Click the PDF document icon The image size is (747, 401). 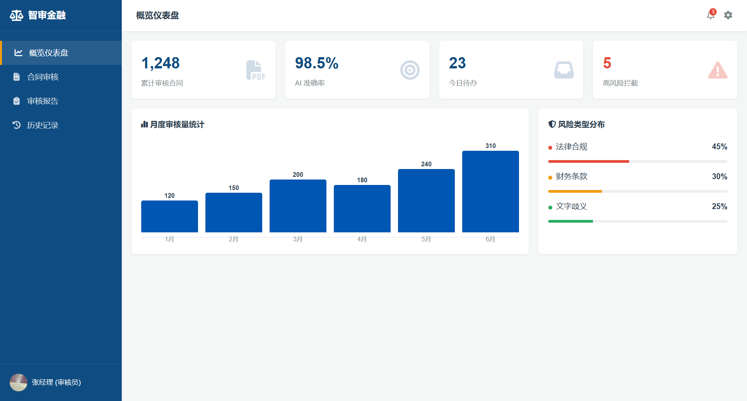pos(255,70)
